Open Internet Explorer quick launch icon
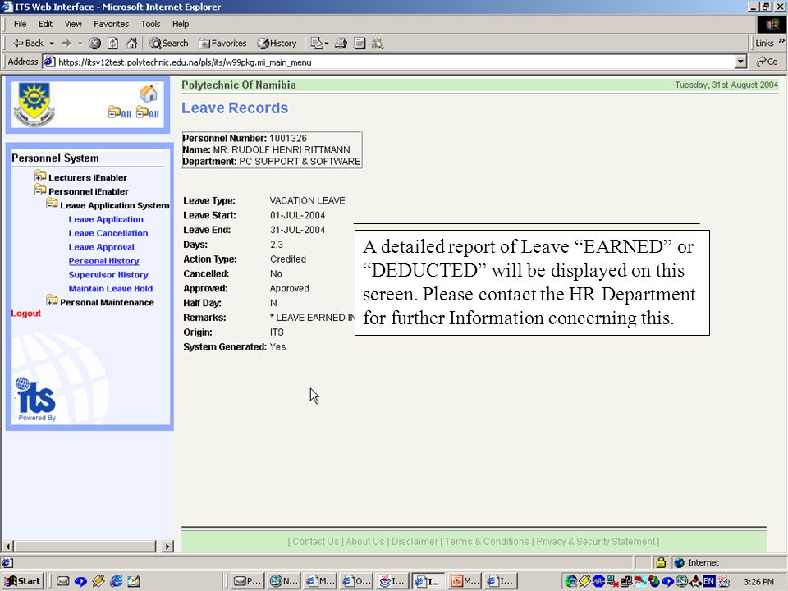Image resolution: width=788 pixels, height=591 pixels. tap(116, 581)
